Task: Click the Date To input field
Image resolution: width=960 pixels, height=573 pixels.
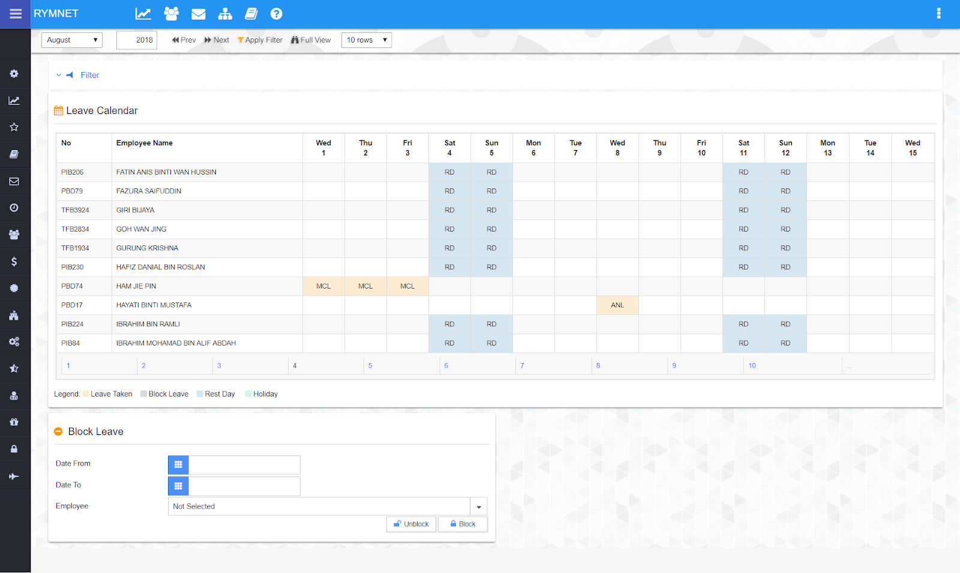Action: tap(244, 486)
